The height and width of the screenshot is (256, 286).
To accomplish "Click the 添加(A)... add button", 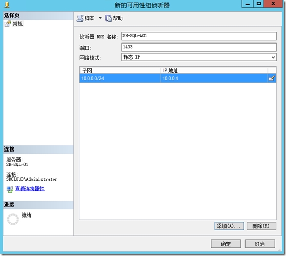I will [x=229, y=226].
